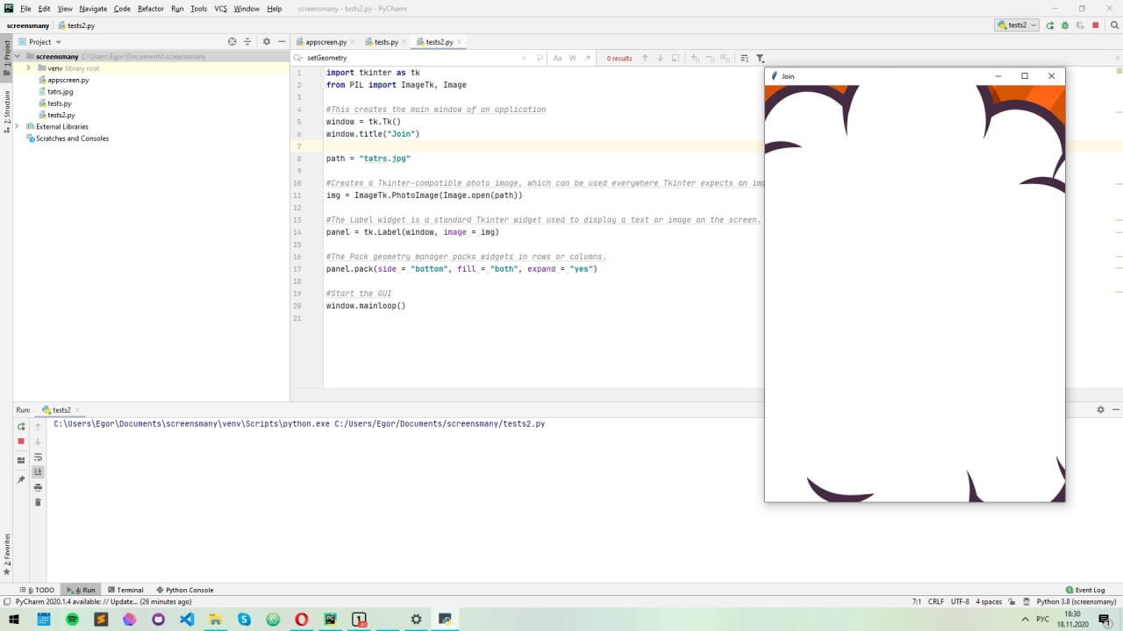The width and height of the screenshot is (1123, 631).
Task: Toggle scroll to end in Run console
Action: pyautogui.click(x=38, y=471)
